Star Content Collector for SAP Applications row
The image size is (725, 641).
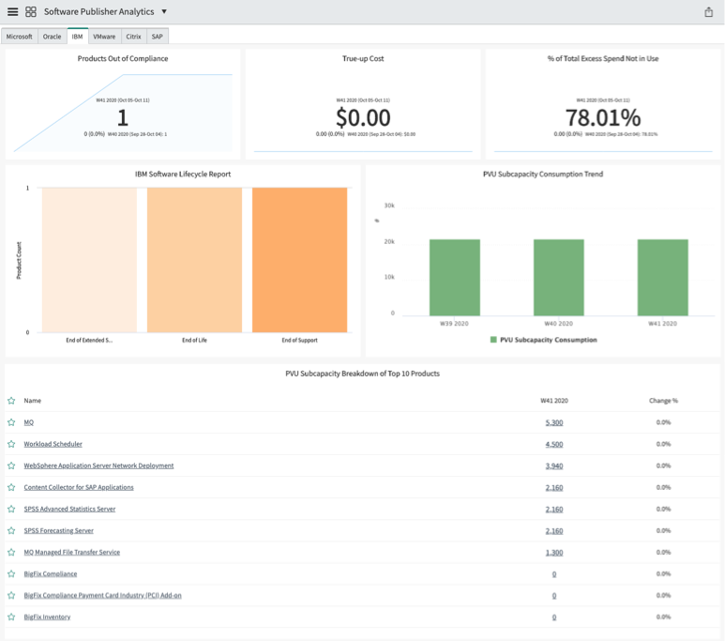coord(11,487)
